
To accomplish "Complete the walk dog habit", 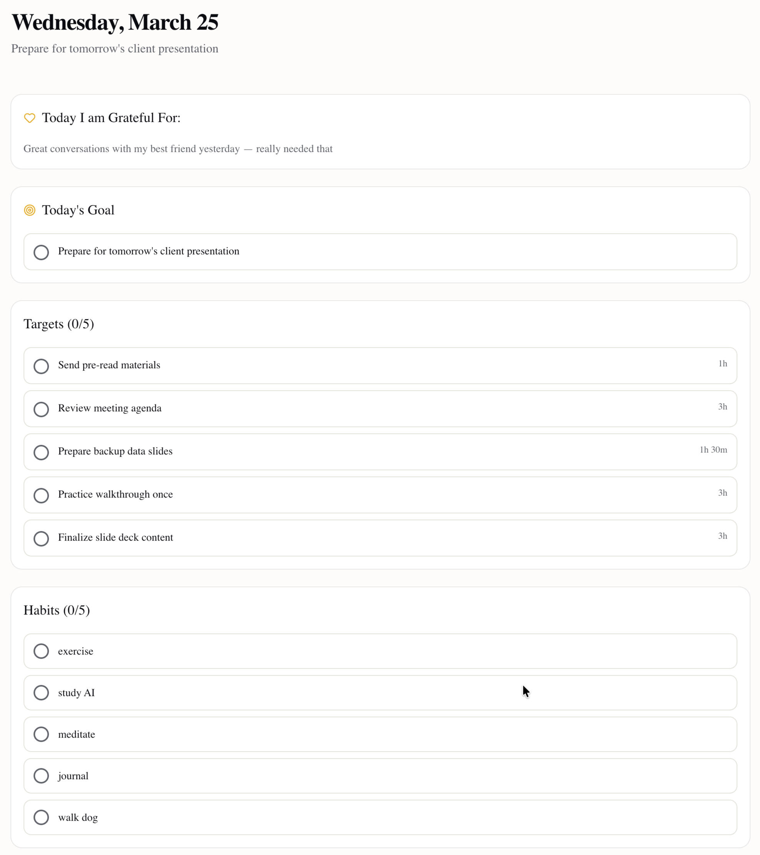I will (41, 817).
